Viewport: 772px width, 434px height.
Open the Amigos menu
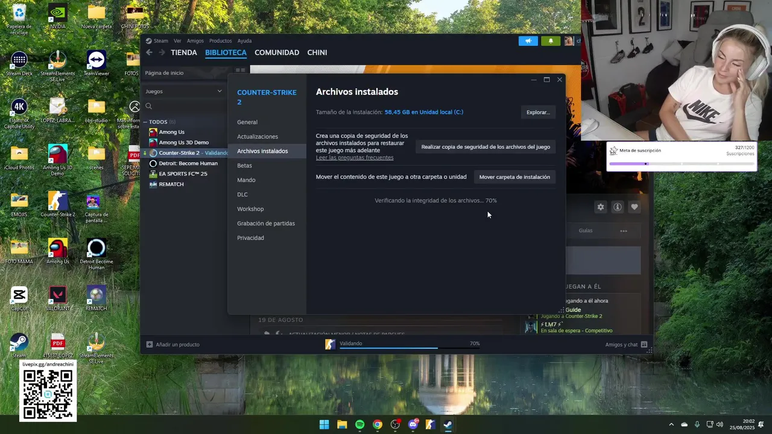click(195, 41)
